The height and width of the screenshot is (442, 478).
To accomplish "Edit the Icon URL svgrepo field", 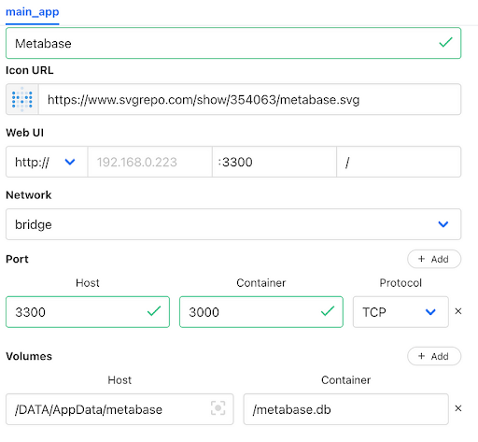I will point(249,99).
